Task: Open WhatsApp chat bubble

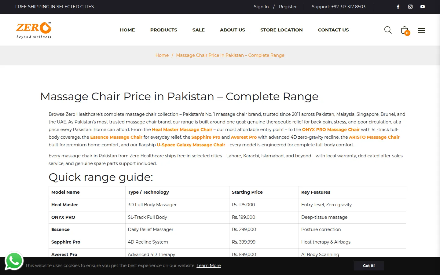Action: tap(14, 261)
